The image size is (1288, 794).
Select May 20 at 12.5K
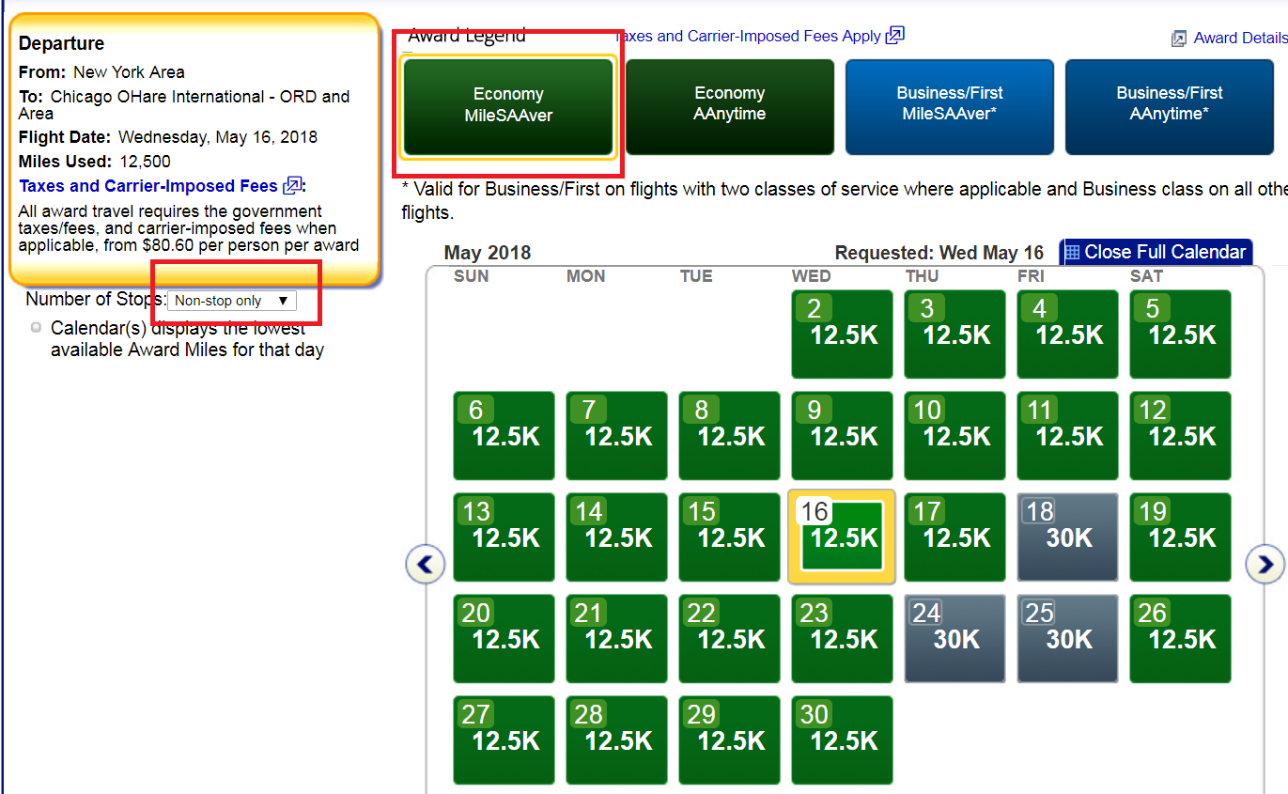point(504,638)
